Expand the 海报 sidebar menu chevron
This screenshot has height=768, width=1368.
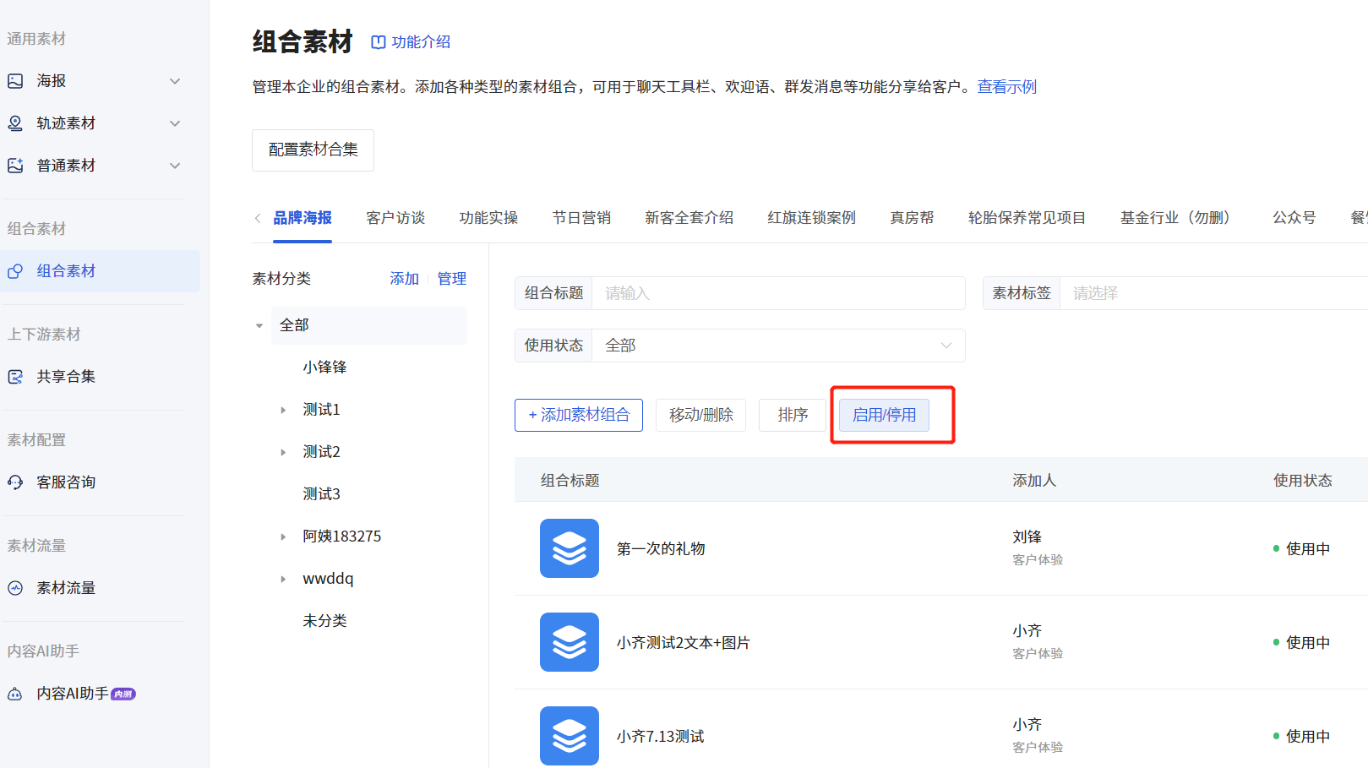click(175, 81)
